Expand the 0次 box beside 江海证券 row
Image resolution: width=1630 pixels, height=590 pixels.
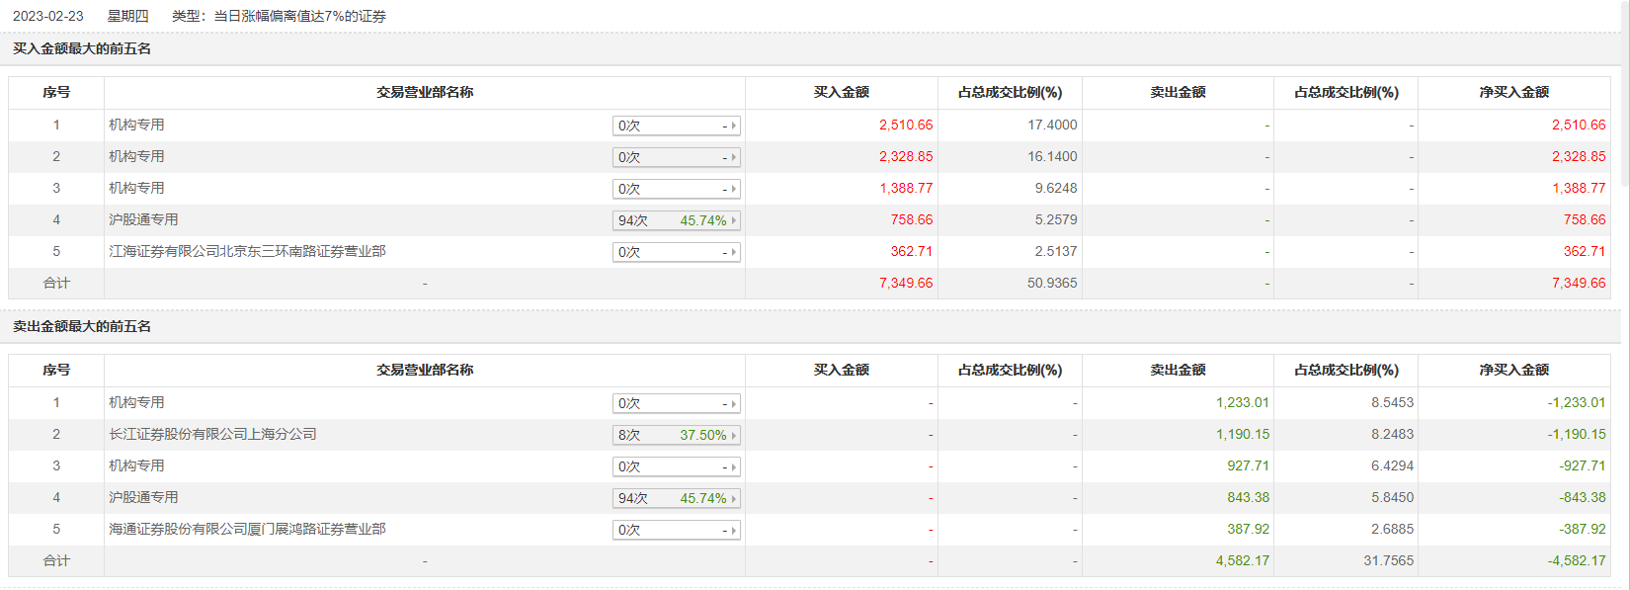point(676,252)
